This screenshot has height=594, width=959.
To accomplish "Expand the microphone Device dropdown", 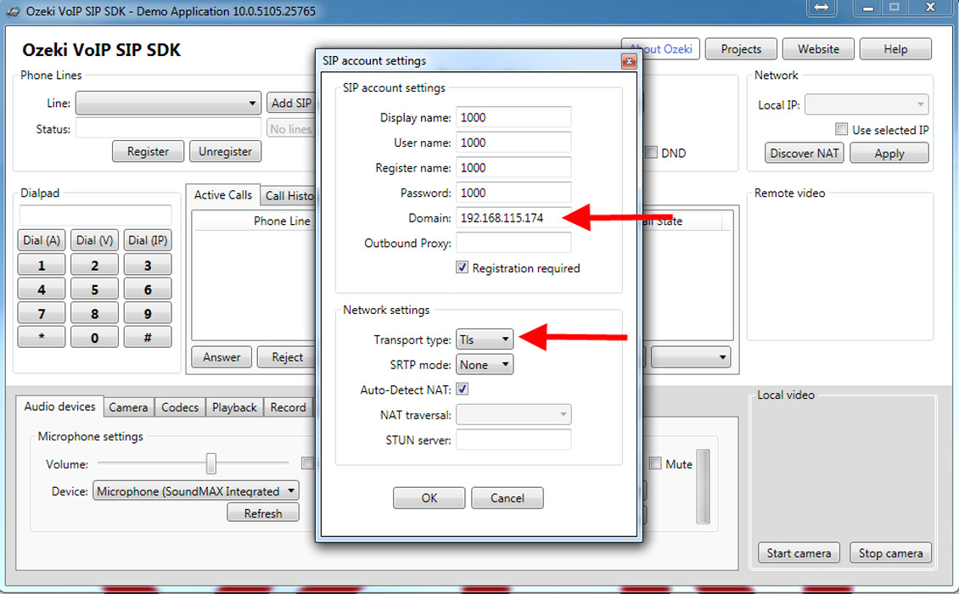I will 196,490.
